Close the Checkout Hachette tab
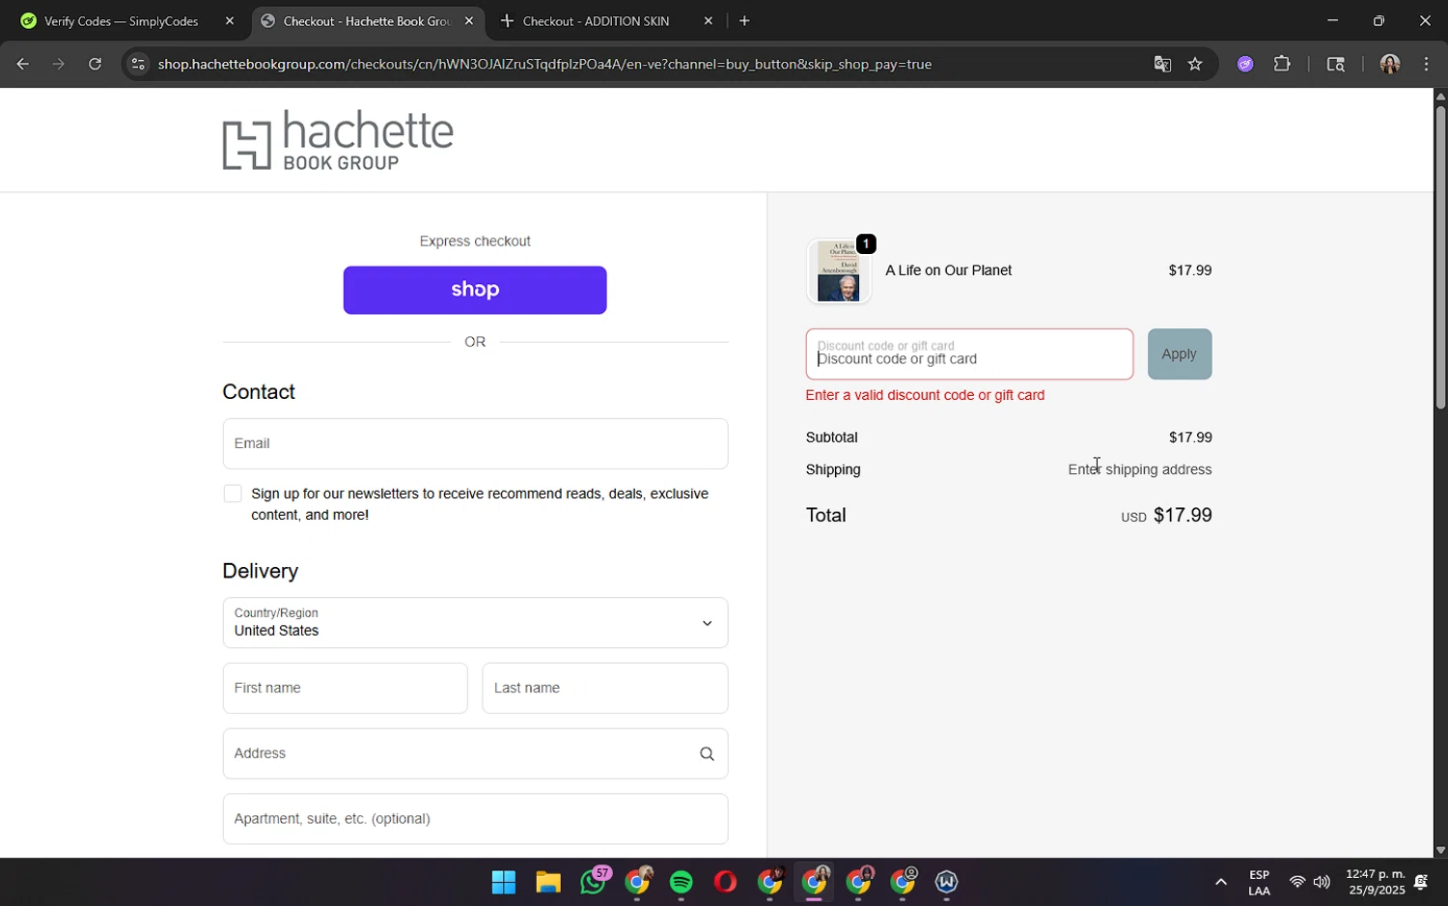 pos(469,20)
